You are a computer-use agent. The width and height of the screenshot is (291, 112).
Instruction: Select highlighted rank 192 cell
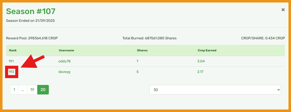tap(12, 72)
